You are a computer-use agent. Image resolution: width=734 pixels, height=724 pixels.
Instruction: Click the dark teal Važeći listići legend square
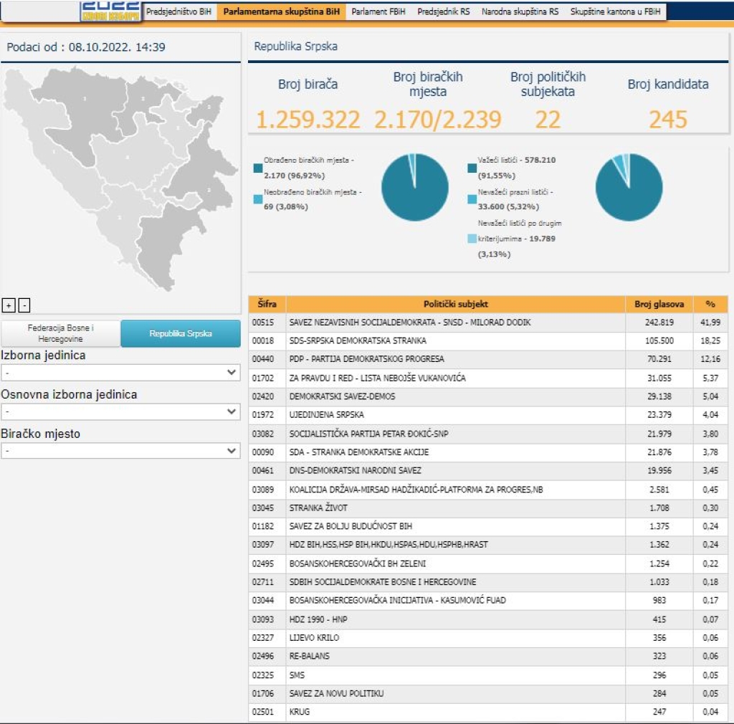[472, 168]
